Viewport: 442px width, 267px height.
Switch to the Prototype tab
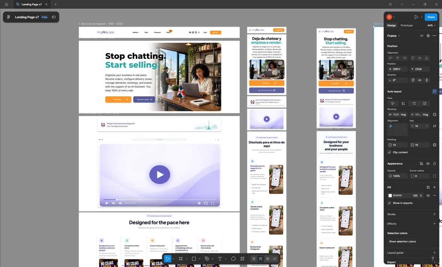(407, 25)
